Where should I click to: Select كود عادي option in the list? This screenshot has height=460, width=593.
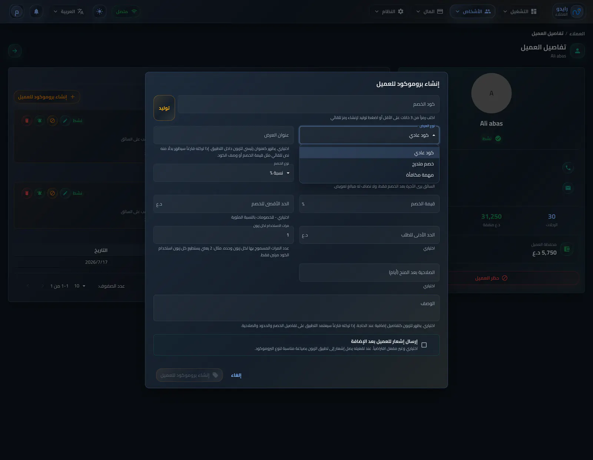point(369,153)
